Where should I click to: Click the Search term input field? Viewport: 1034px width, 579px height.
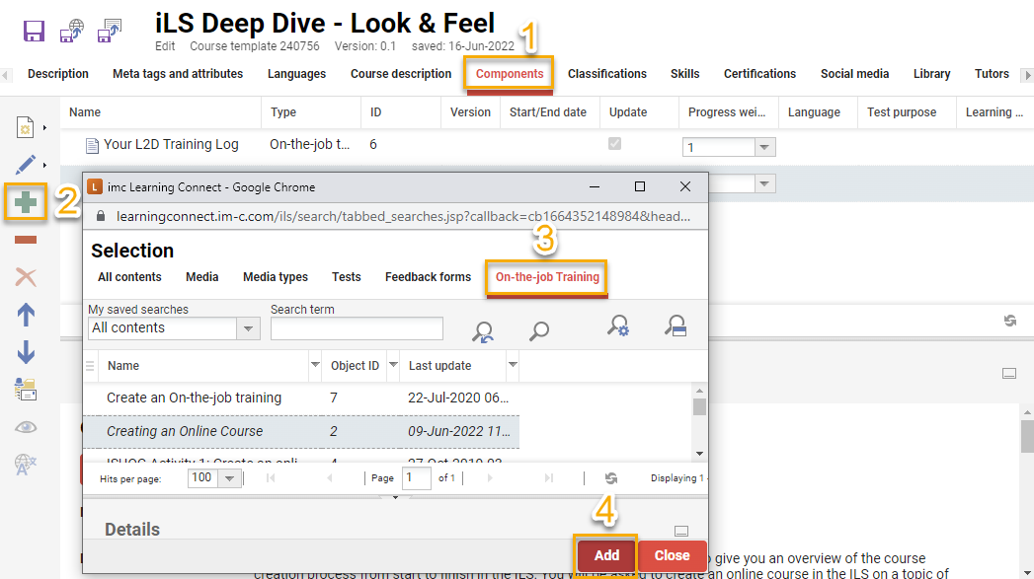[x=357, y=328]
